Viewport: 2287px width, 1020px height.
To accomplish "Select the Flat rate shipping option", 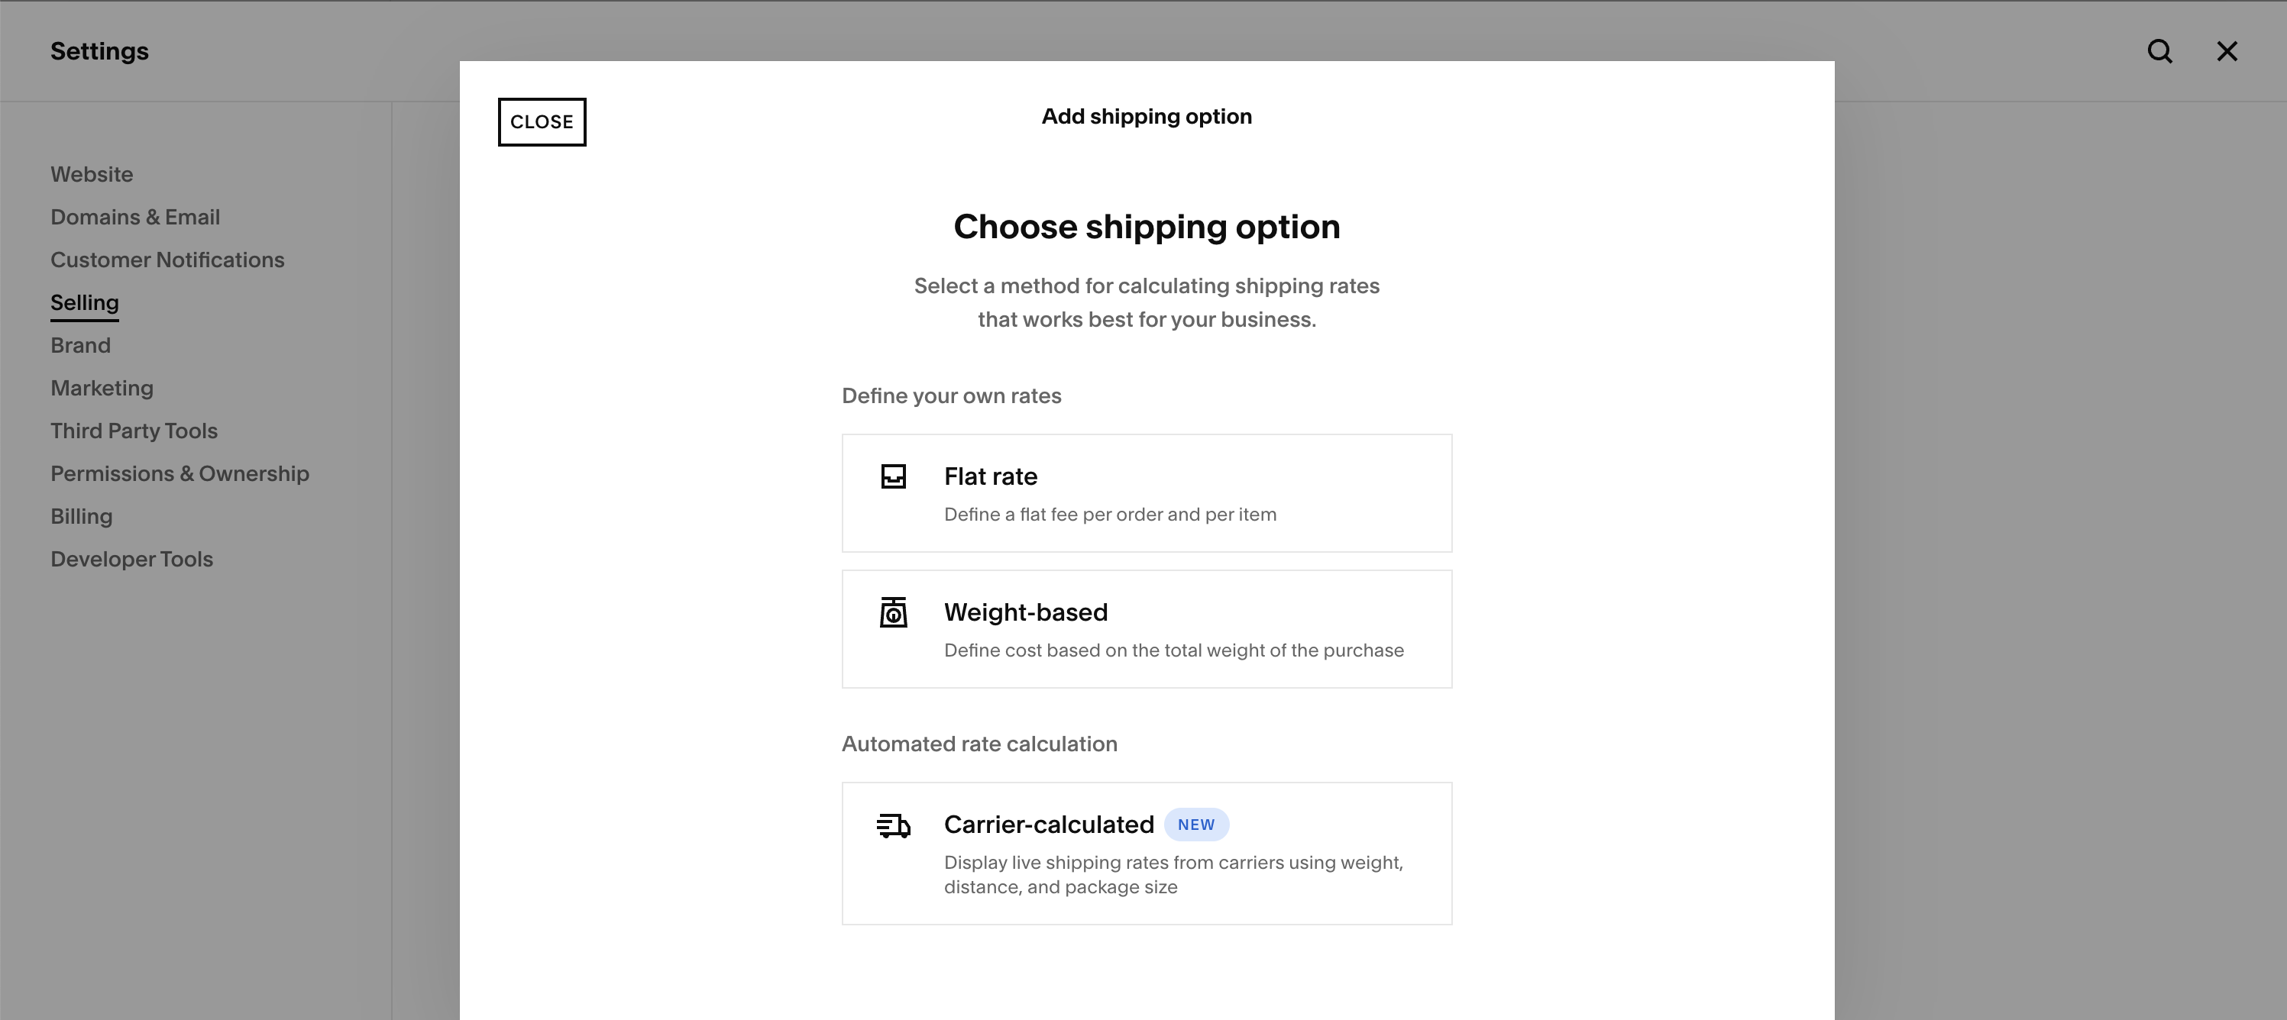I will click(1146, 493).
